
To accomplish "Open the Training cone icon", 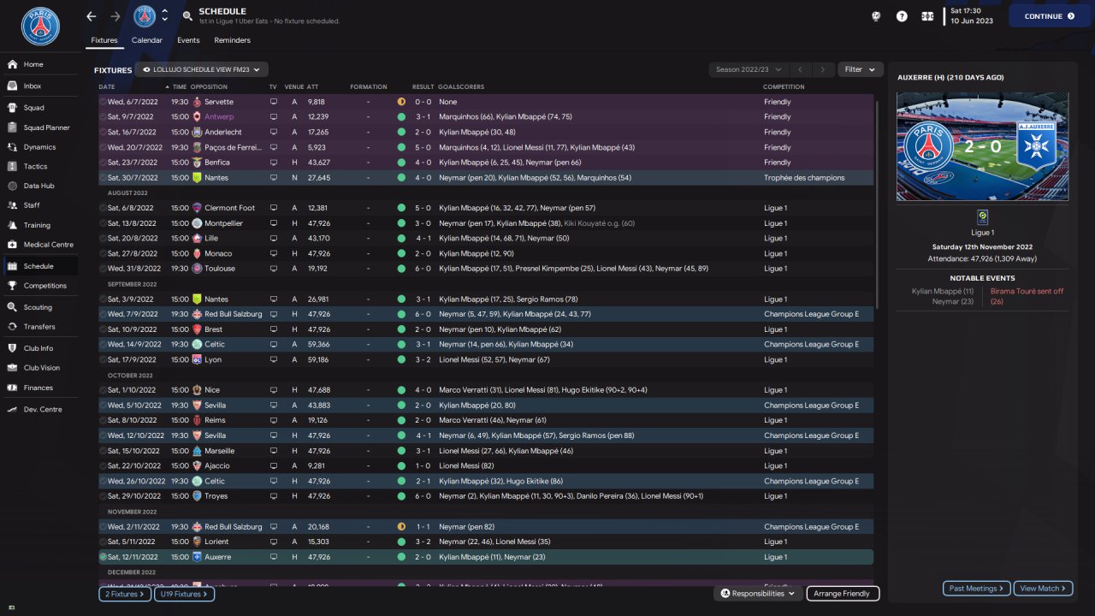I will [x=12, y=225].
